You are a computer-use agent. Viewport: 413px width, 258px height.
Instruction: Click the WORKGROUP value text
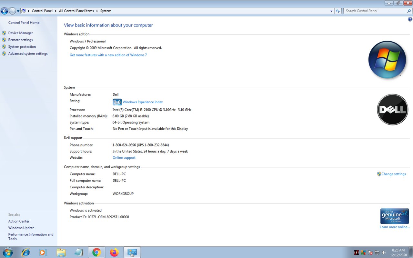tap(123, 194)
